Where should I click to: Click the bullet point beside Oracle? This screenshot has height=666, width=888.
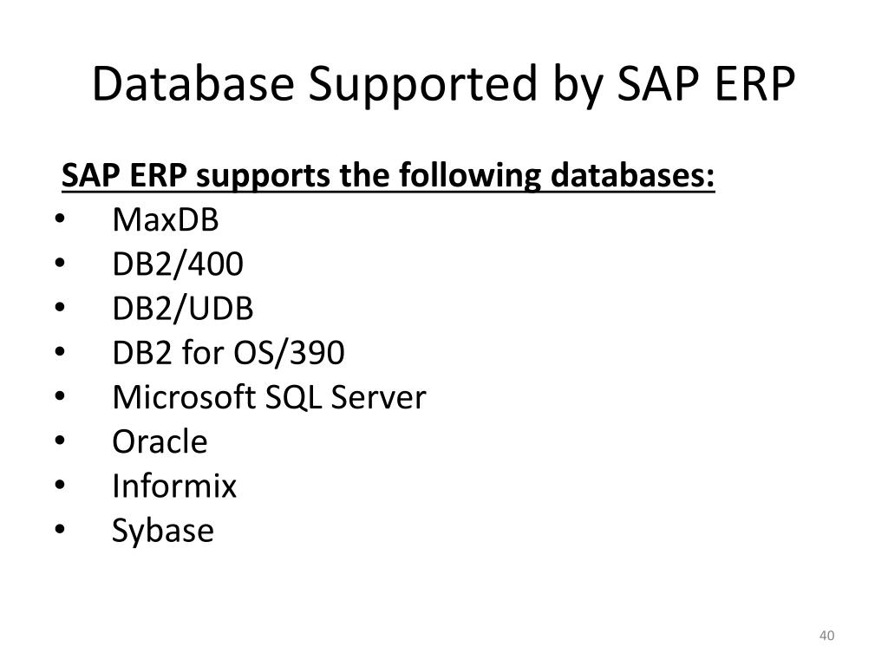(x=60, y=440)
